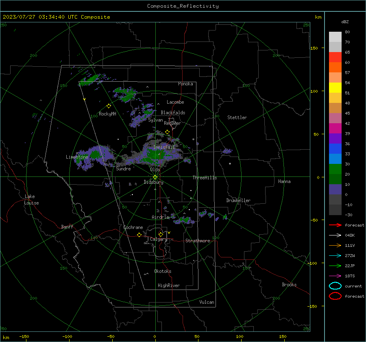Click the cyan 27ZW arrow legend icon
Viewport: 366px width, 342px height.
pos(335,255)
